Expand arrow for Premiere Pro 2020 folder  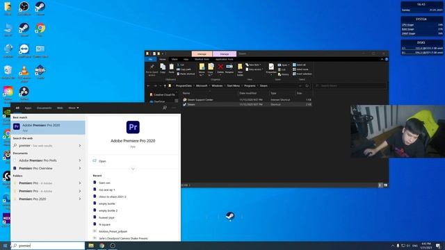coord(80,199)
